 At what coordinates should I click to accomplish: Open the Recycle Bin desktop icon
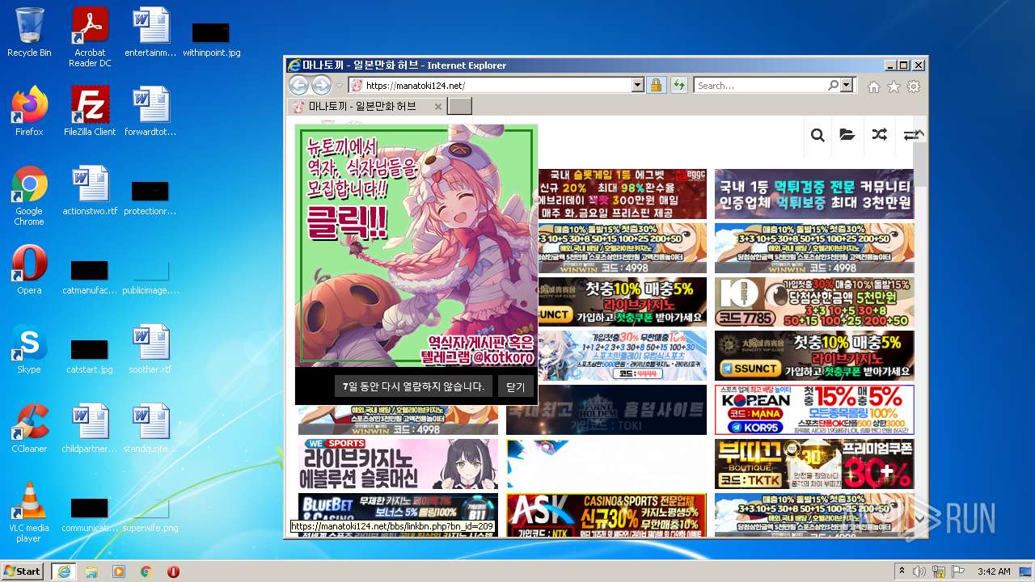tap(29, 32)
